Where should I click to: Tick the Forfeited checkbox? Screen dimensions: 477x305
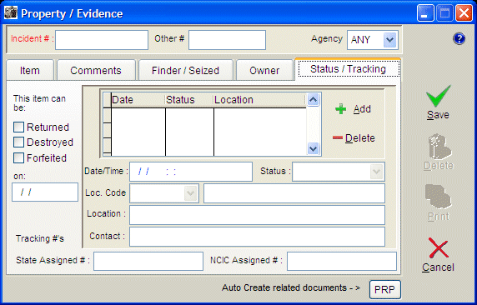point(18,157)
